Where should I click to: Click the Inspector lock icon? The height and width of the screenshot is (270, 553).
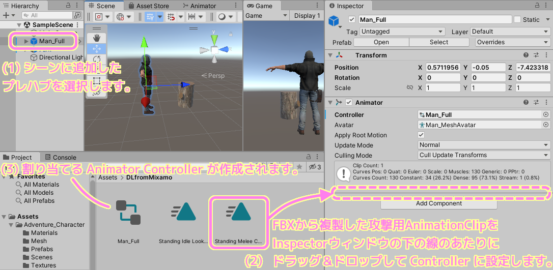point(538,6)
